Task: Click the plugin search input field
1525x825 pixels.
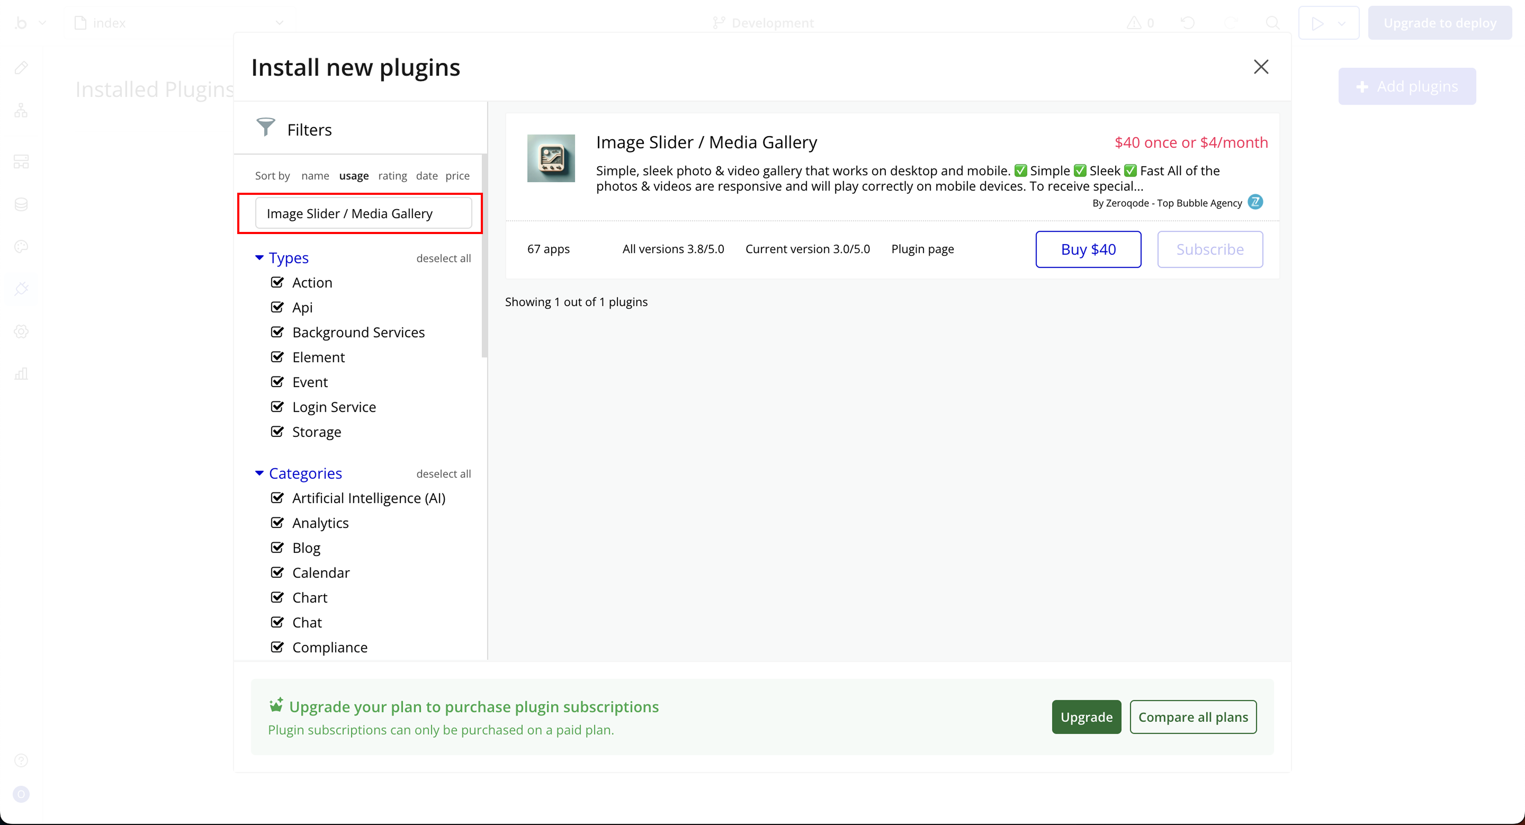Action: click(363, 213)
